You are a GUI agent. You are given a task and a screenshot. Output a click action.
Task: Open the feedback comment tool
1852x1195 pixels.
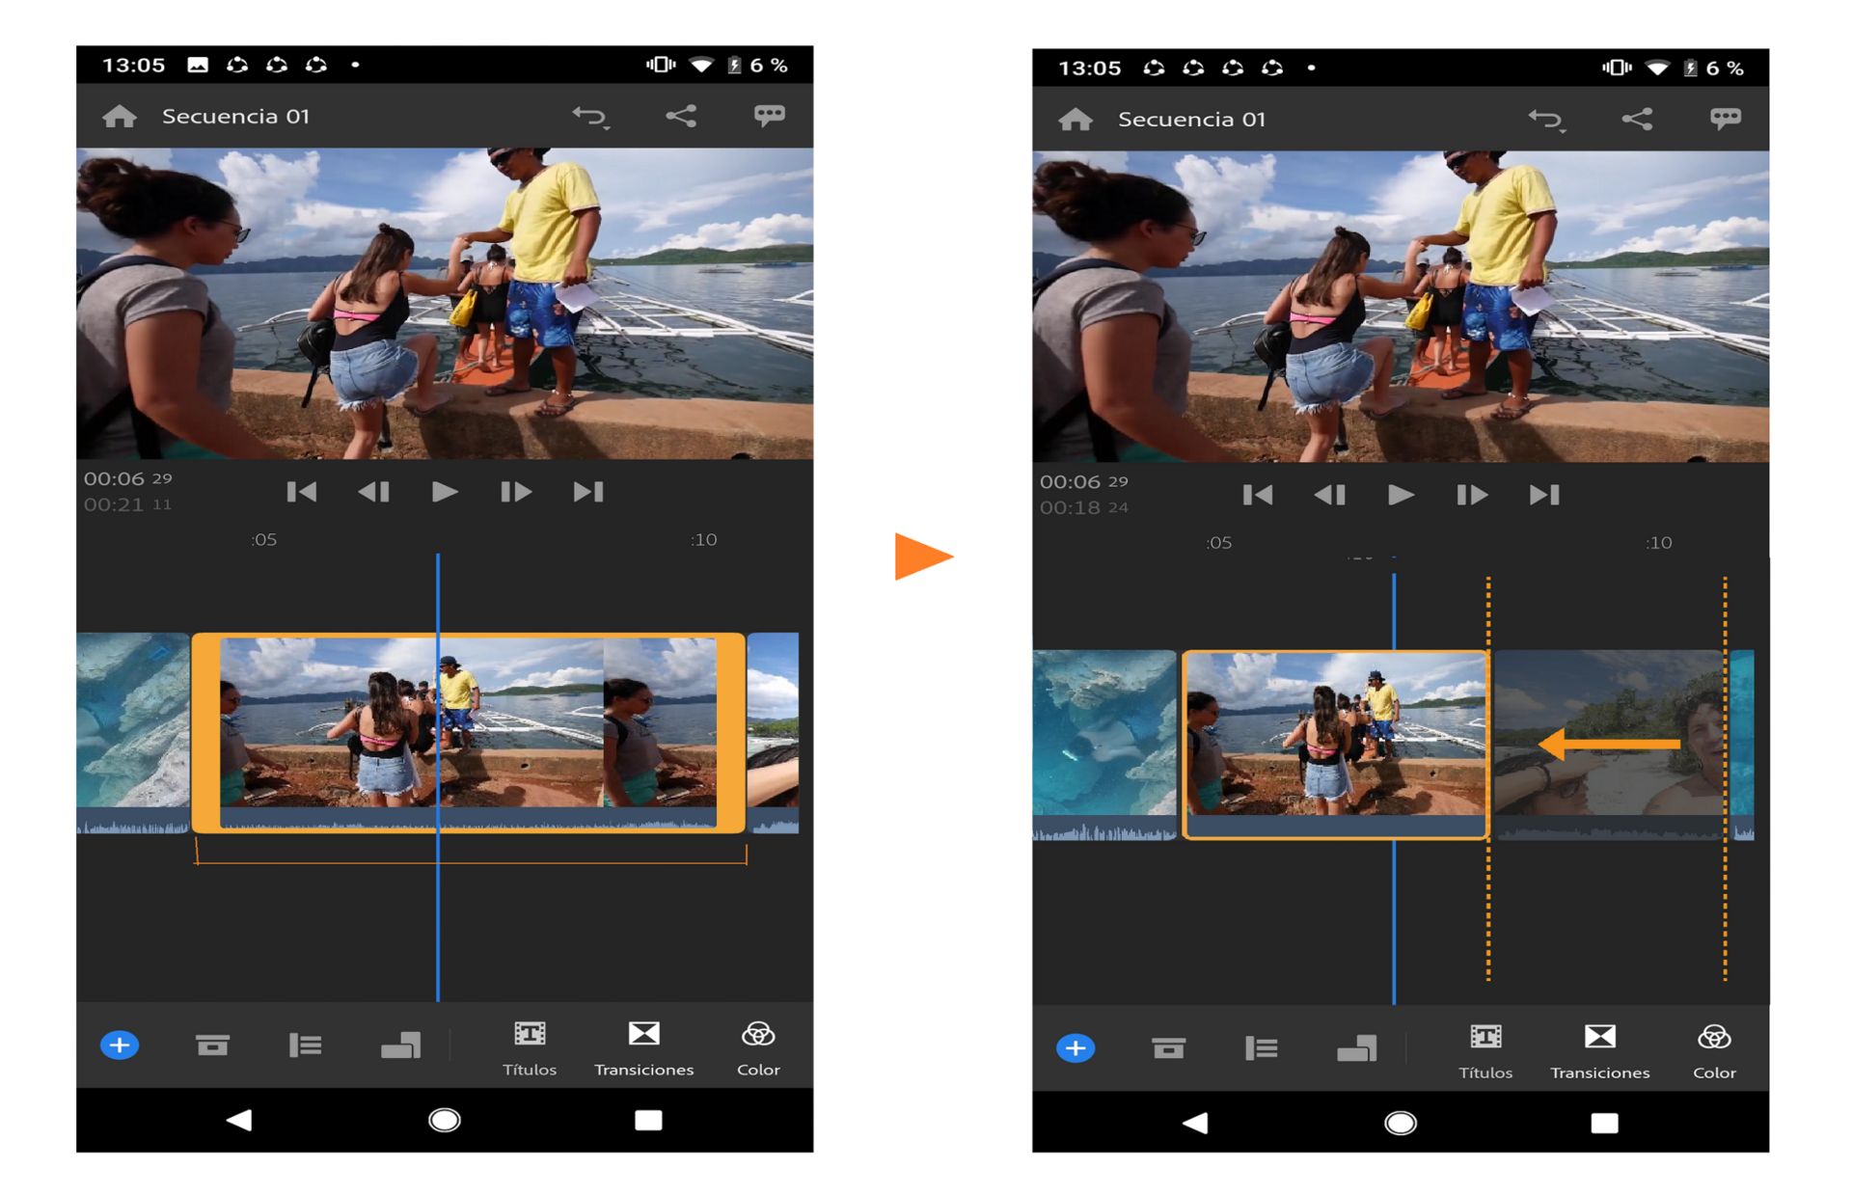click(769, 115)
